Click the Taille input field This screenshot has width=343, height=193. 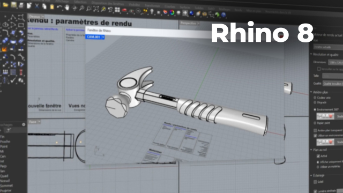(x=333, y=76)
